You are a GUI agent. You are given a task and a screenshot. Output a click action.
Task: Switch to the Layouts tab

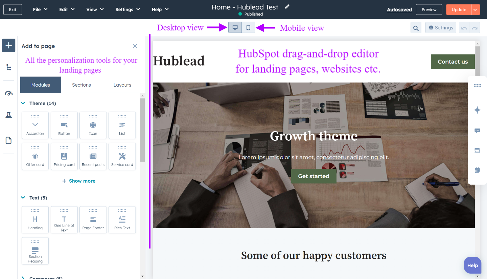click(x=122, y=85)
